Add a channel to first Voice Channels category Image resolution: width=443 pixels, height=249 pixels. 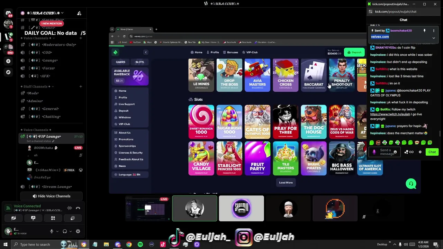pos(81,38)
